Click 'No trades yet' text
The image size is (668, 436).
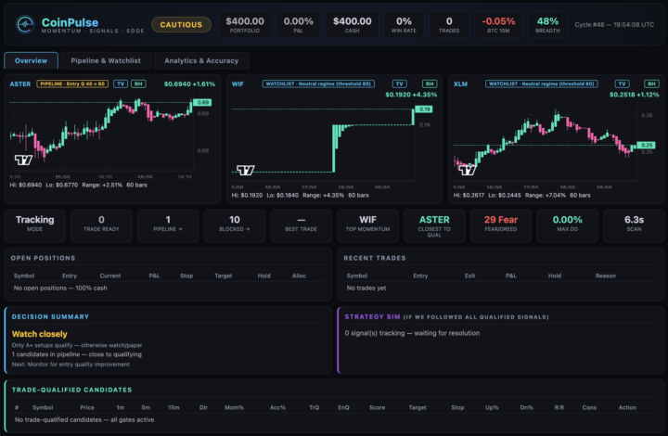[366, 288]
